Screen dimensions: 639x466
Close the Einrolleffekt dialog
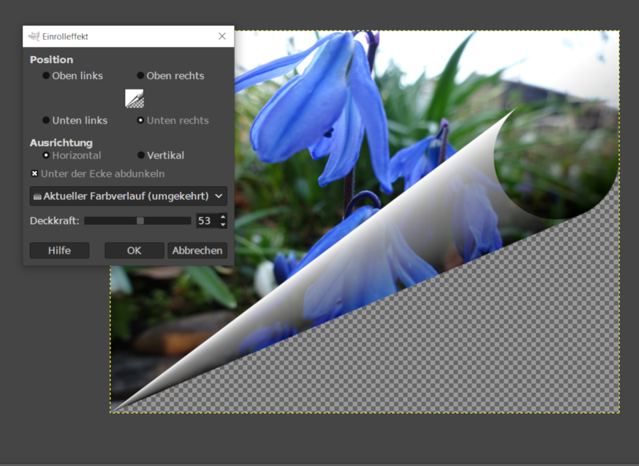222,36
